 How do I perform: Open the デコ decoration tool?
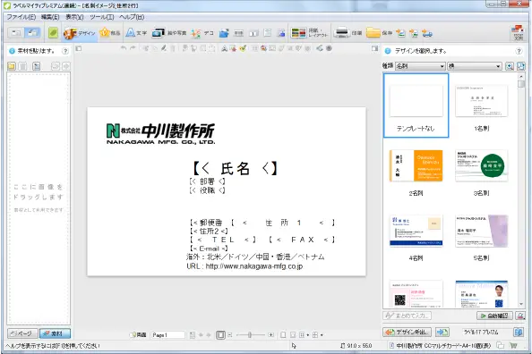(x=202, y=33)
